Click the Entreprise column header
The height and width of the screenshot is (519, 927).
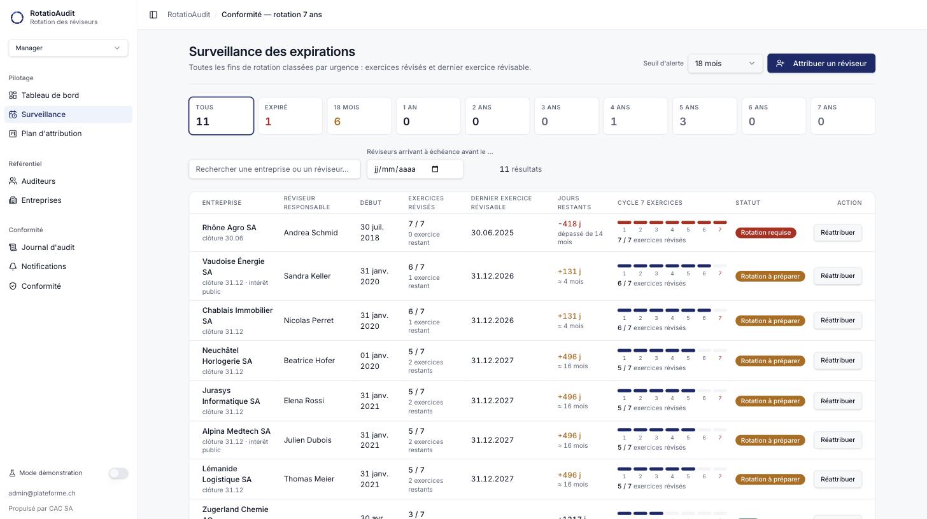(x=222, y=203)
